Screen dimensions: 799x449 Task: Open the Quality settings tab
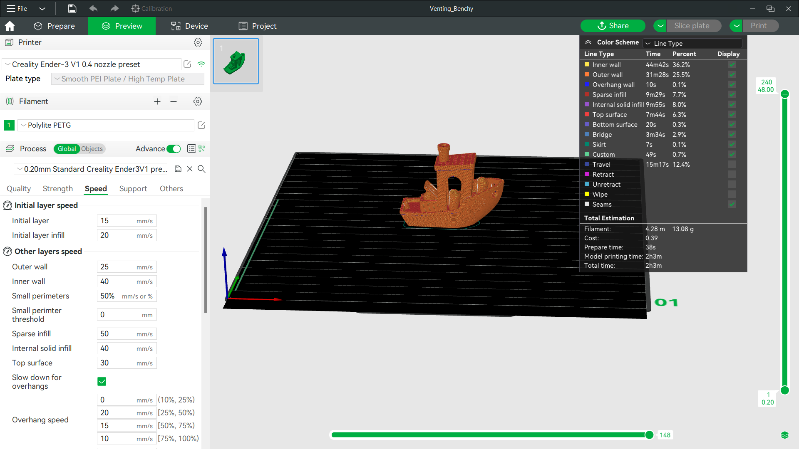click(x=19, y=189)
